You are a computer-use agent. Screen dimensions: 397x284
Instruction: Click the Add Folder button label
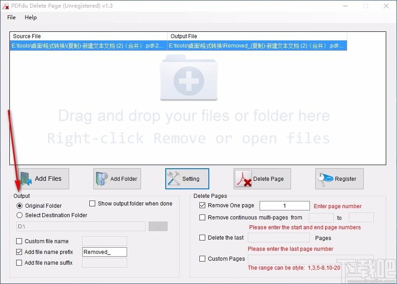click(124, 179)
